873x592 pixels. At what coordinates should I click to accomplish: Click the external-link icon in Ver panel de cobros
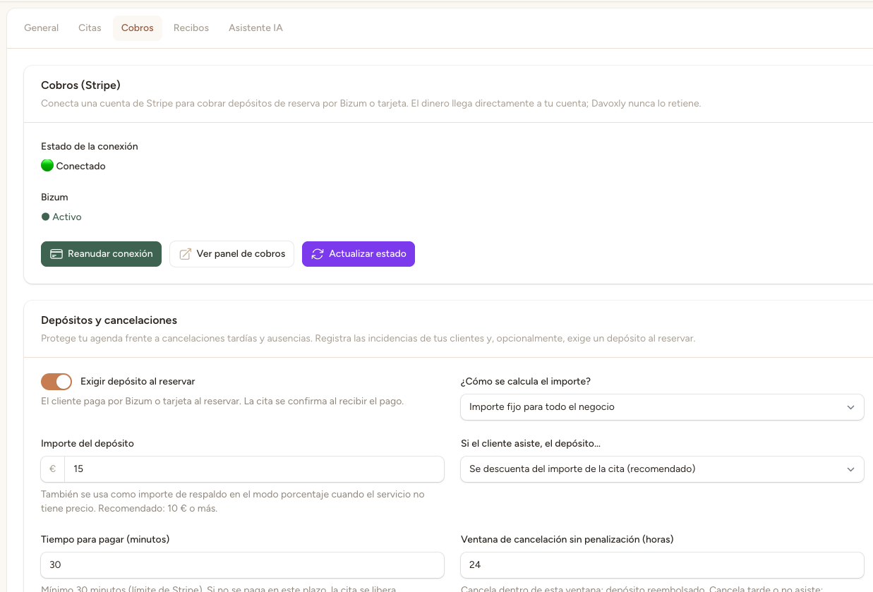[x=186, y=254]
